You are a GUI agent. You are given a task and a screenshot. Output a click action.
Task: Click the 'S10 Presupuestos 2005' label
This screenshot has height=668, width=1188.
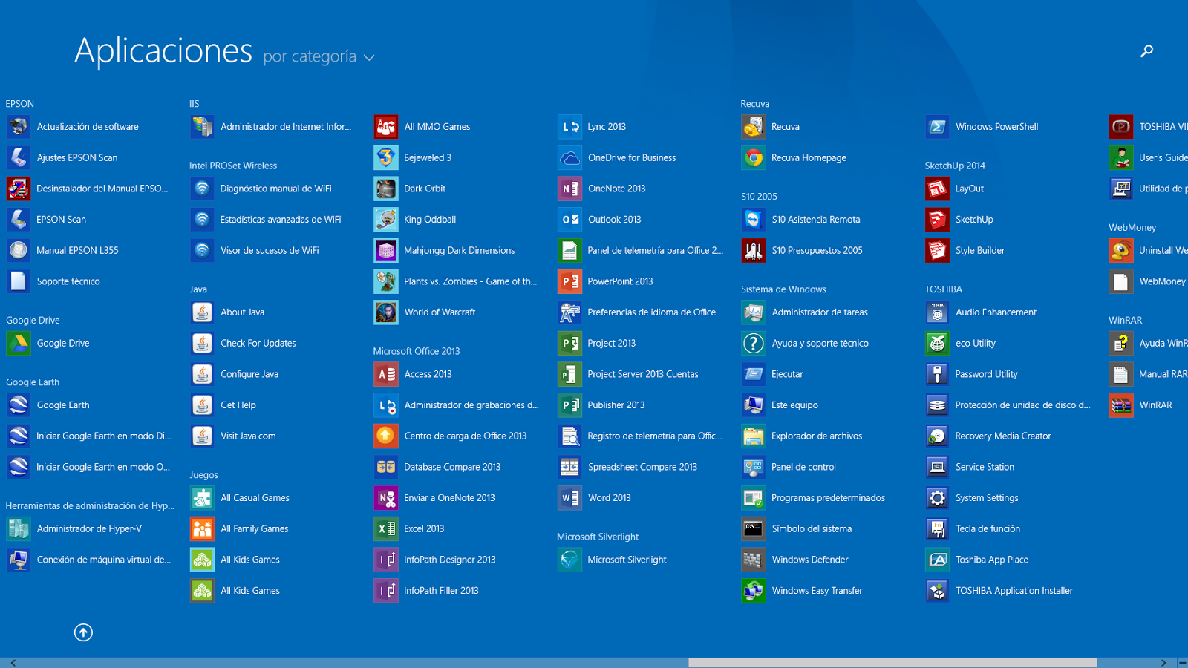817,250
